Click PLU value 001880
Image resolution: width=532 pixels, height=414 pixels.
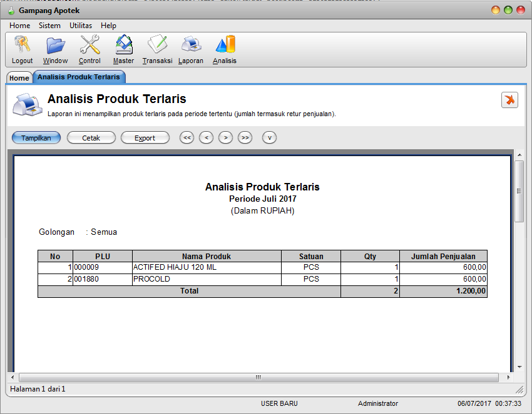86,279
